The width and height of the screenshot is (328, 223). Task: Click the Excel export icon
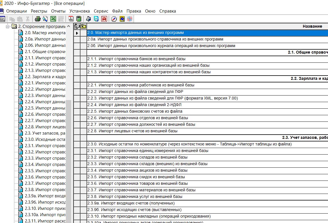(x=53, y=19)
